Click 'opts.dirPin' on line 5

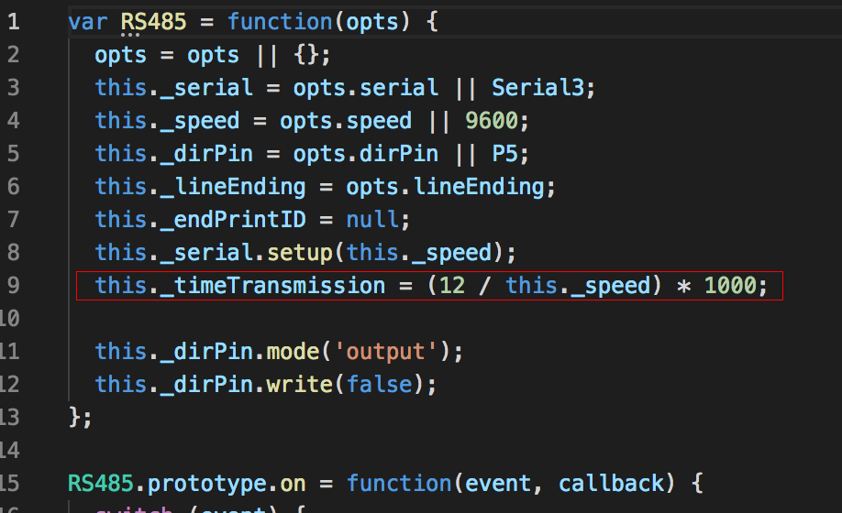click(366, 154)
